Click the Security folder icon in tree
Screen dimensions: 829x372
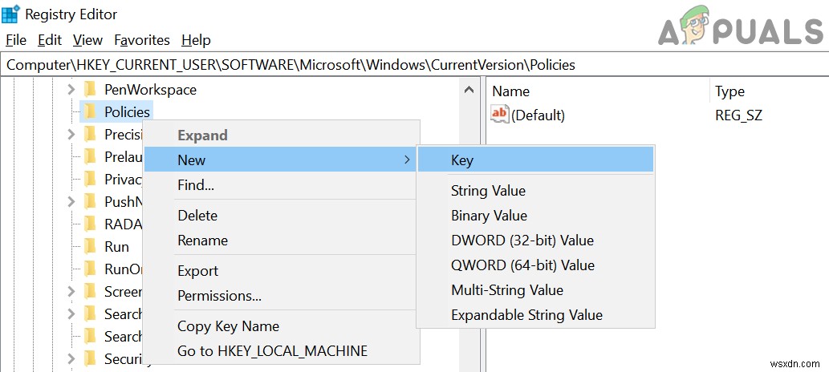[91, 358]
